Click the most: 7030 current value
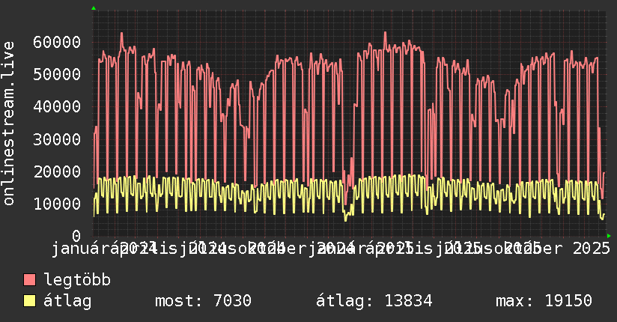The image size is (617, 322). click(x=203, y=301)
